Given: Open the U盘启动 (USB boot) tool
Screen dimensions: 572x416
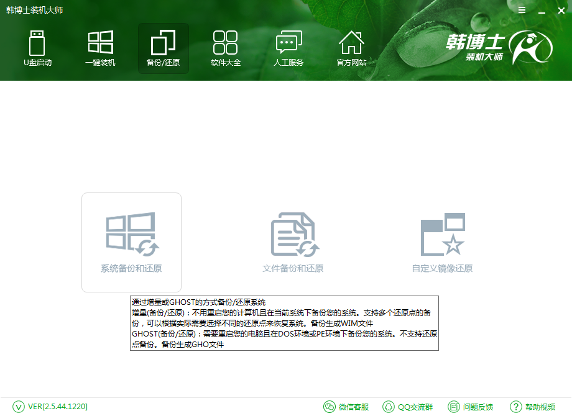Looking at the screenshot, I should click(37, 48).
